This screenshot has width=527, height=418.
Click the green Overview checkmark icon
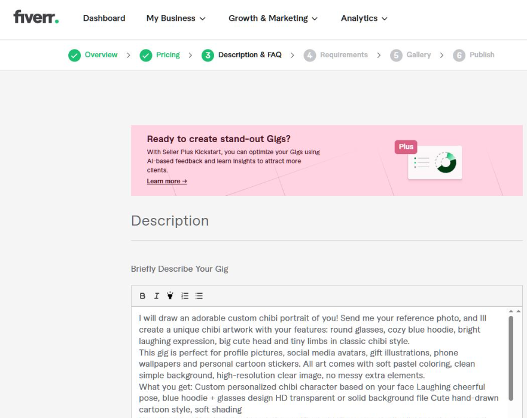pyautogui.click(x=74, y=56)
